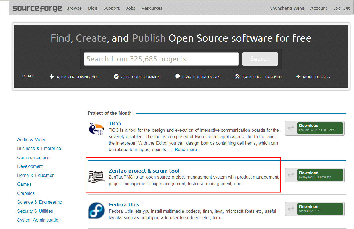
Task: Click the More Details eye icon
Action: pos(298,77)
